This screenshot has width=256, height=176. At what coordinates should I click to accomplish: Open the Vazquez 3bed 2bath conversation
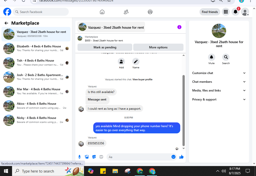[x=36, y=34]
